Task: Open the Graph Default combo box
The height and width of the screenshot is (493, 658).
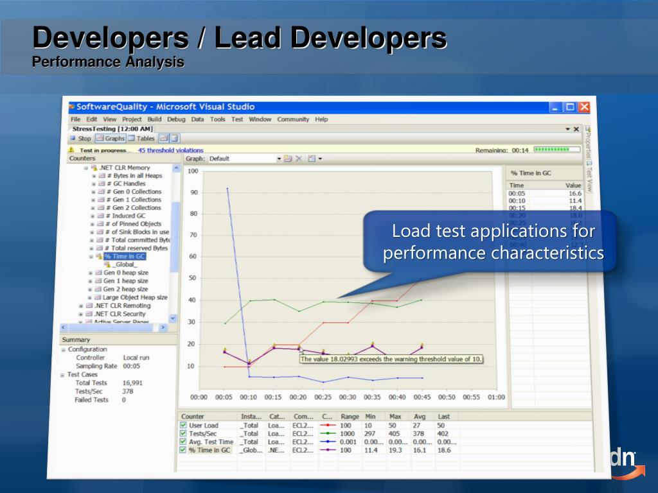Action: 245,159
